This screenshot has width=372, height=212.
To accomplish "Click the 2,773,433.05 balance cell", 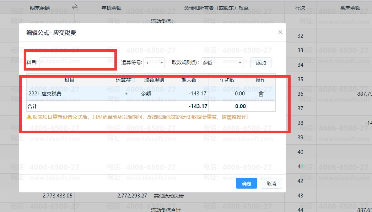I will tap(58, 196).
